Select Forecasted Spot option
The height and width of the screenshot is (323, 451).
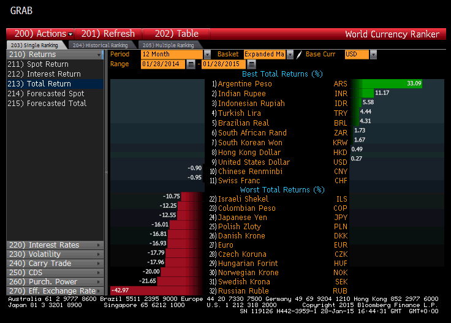click(55, 94)
